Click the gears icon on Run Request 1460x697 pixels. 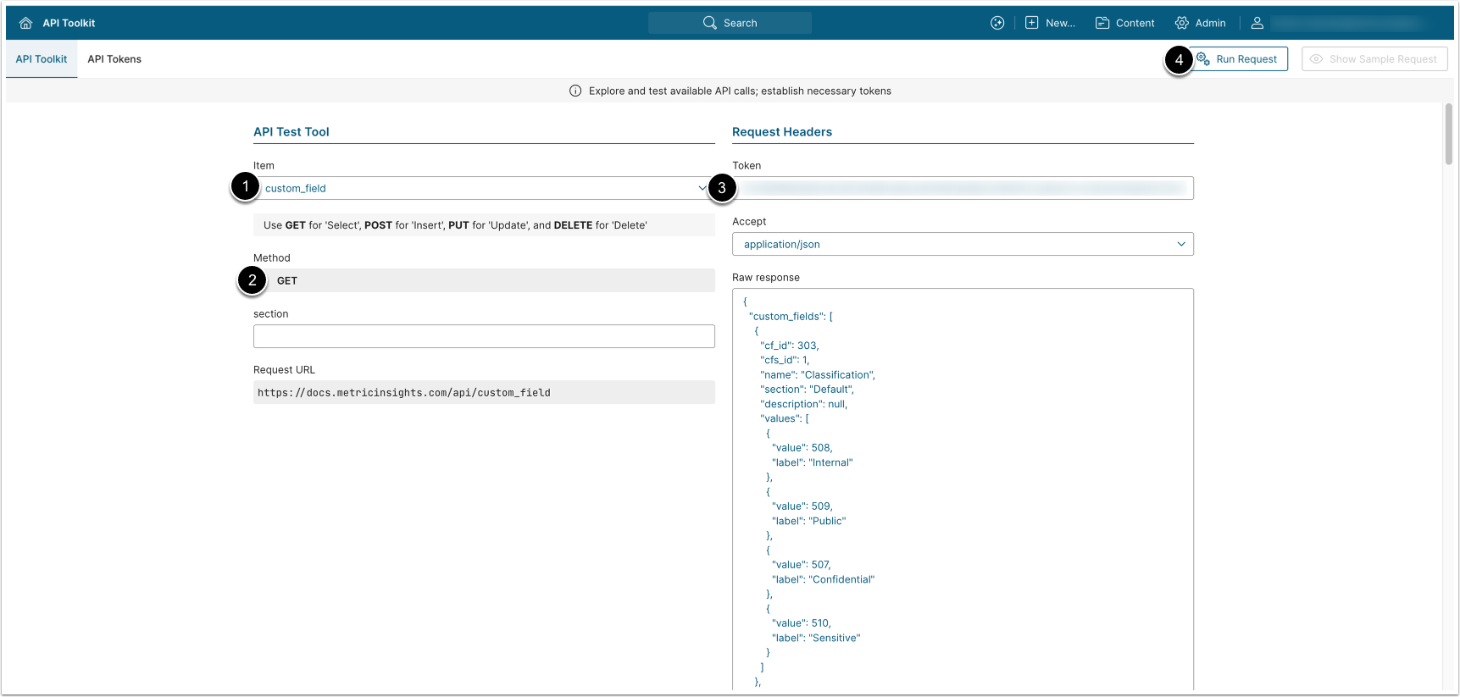(x=1203, y=59)
